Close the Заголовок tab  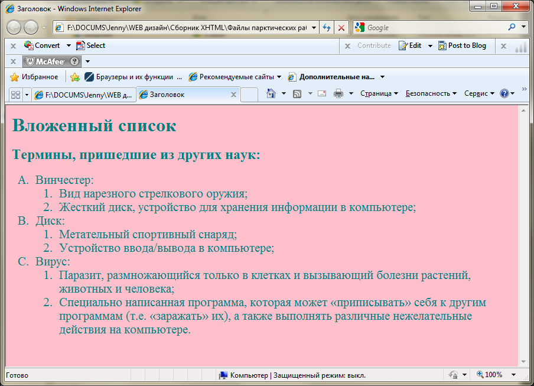(x=233, y=95)
